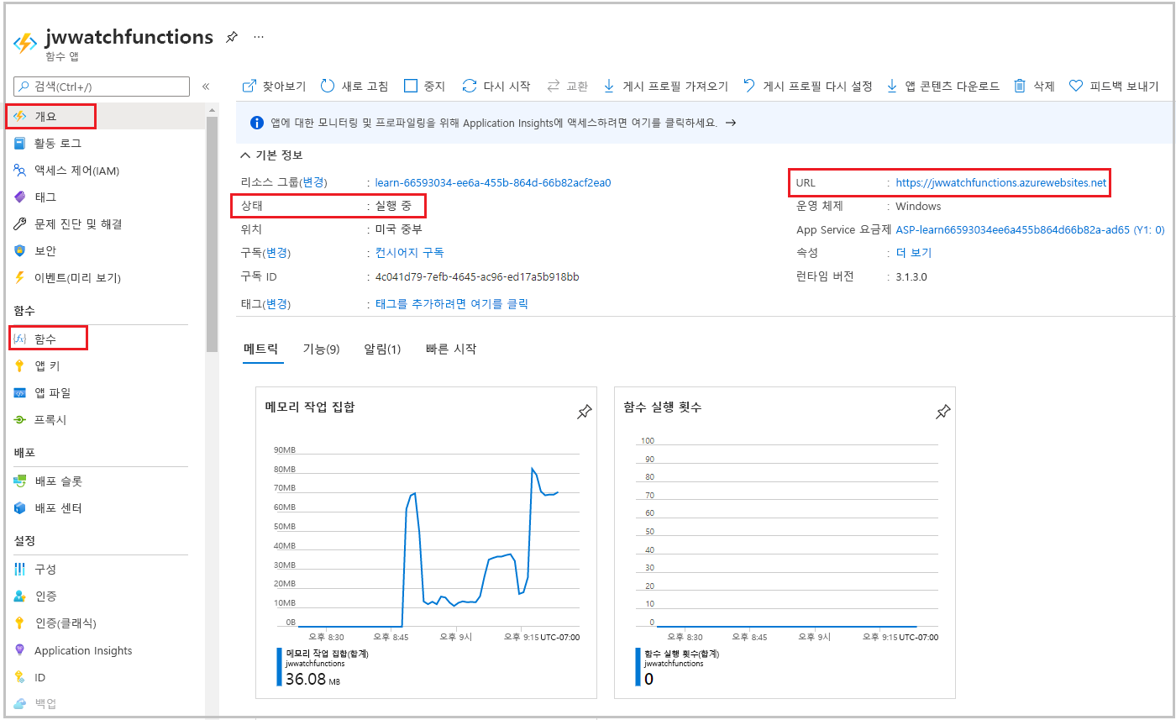Click the search box 검색(Ctrl+/)
The width and height of the screenshot is (1176, 720).
[102, 87]
